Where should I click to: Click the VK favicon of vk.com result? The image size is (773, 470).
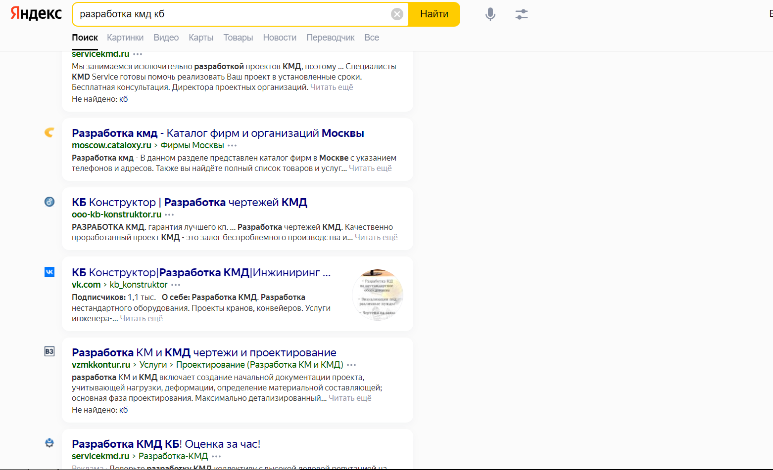[49, 272]
